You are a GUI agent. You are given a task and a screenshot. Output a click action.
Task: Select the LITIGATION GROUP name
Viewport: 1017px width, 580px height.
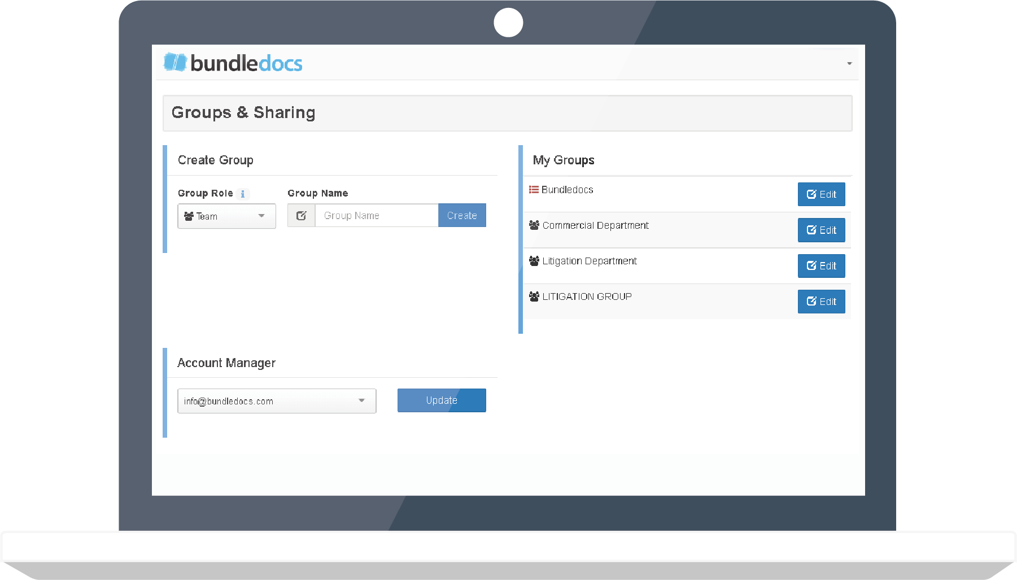pos(587,296)
